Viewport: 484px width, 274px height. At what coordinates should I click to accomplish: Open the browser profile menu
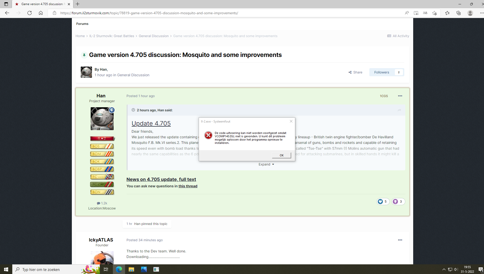[x=470, y=13]
